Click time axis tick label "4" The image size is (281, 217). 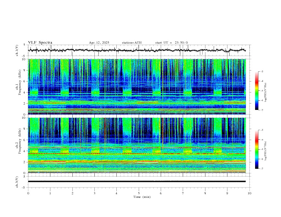coord(116,193)
